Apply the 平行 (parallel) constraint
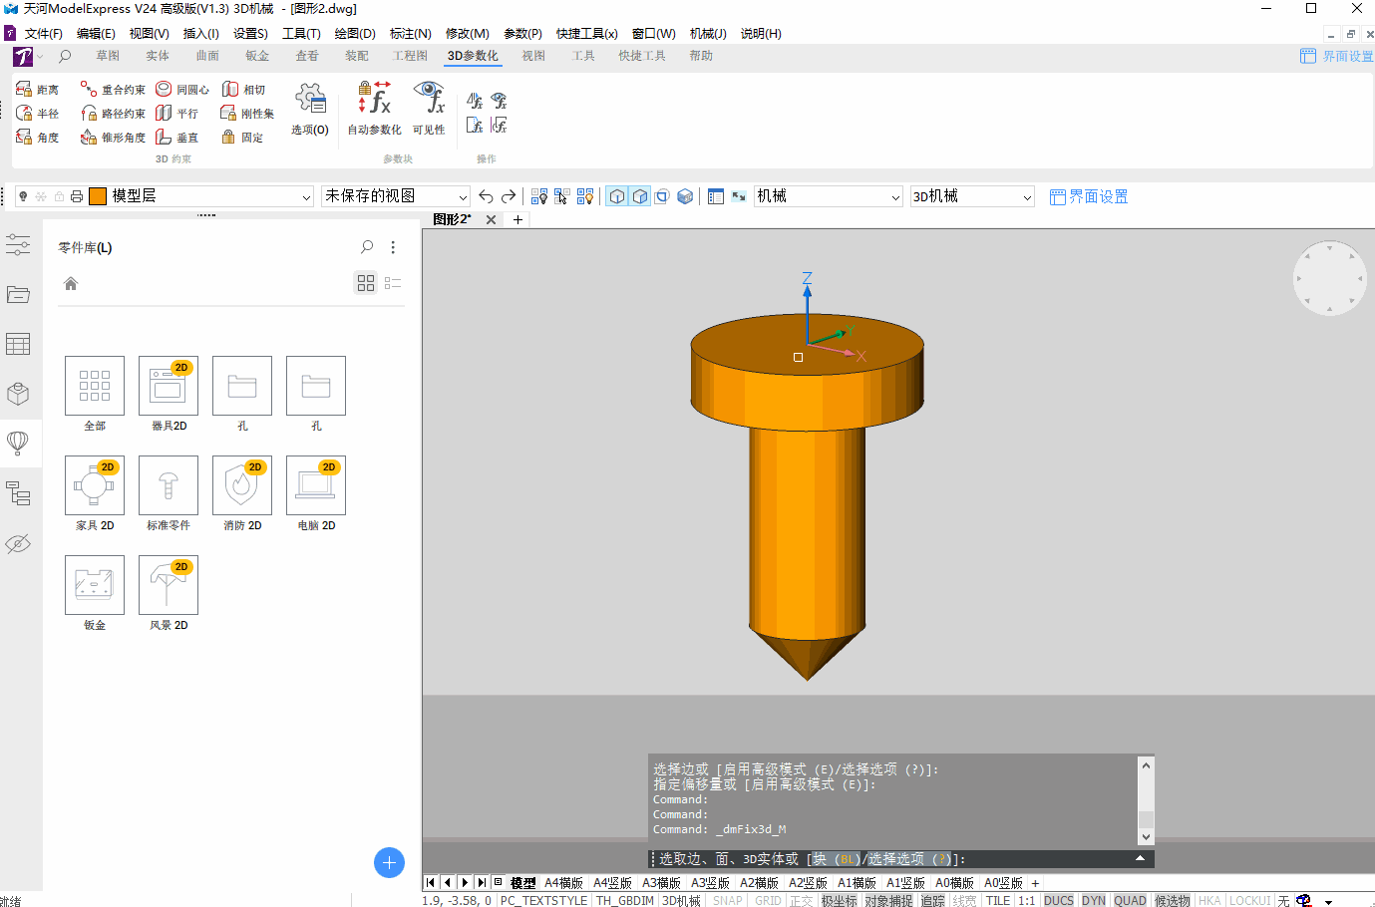The width and height of the screenshot is (1375, 907). [x=177, y=114]
